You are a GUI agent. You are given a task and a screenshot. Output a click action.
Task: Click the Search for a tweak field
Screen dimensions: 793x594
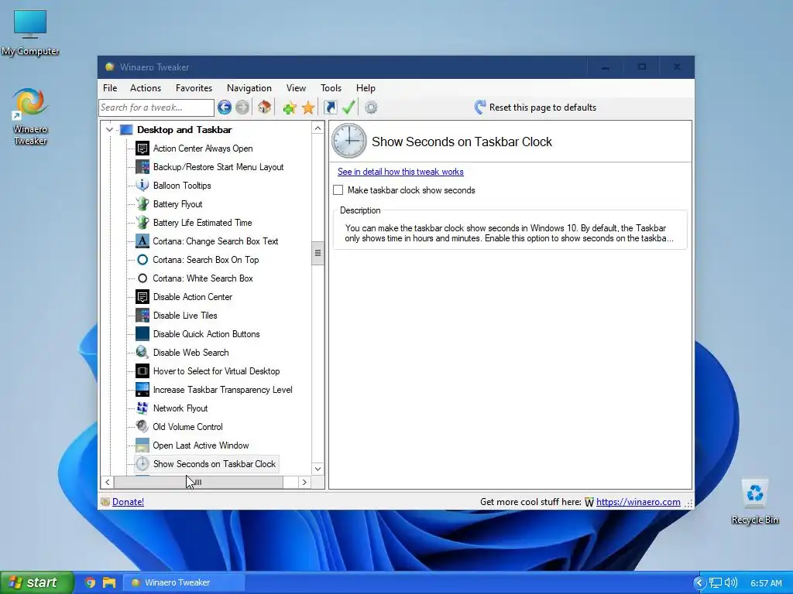[x=156, y=107]
